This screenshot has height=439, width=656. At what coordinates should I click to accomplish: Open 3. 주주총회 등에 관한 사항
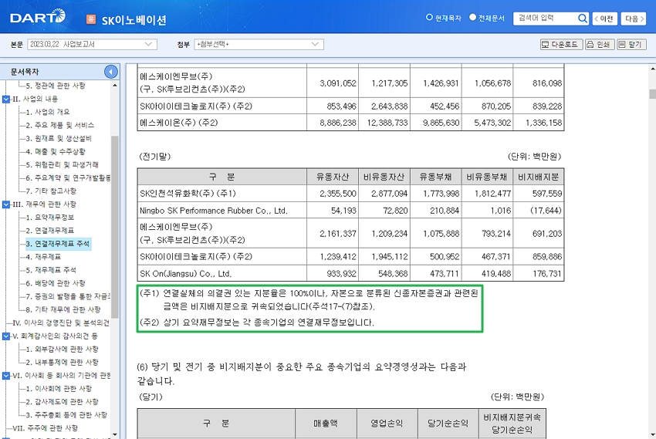pos(66,415)
